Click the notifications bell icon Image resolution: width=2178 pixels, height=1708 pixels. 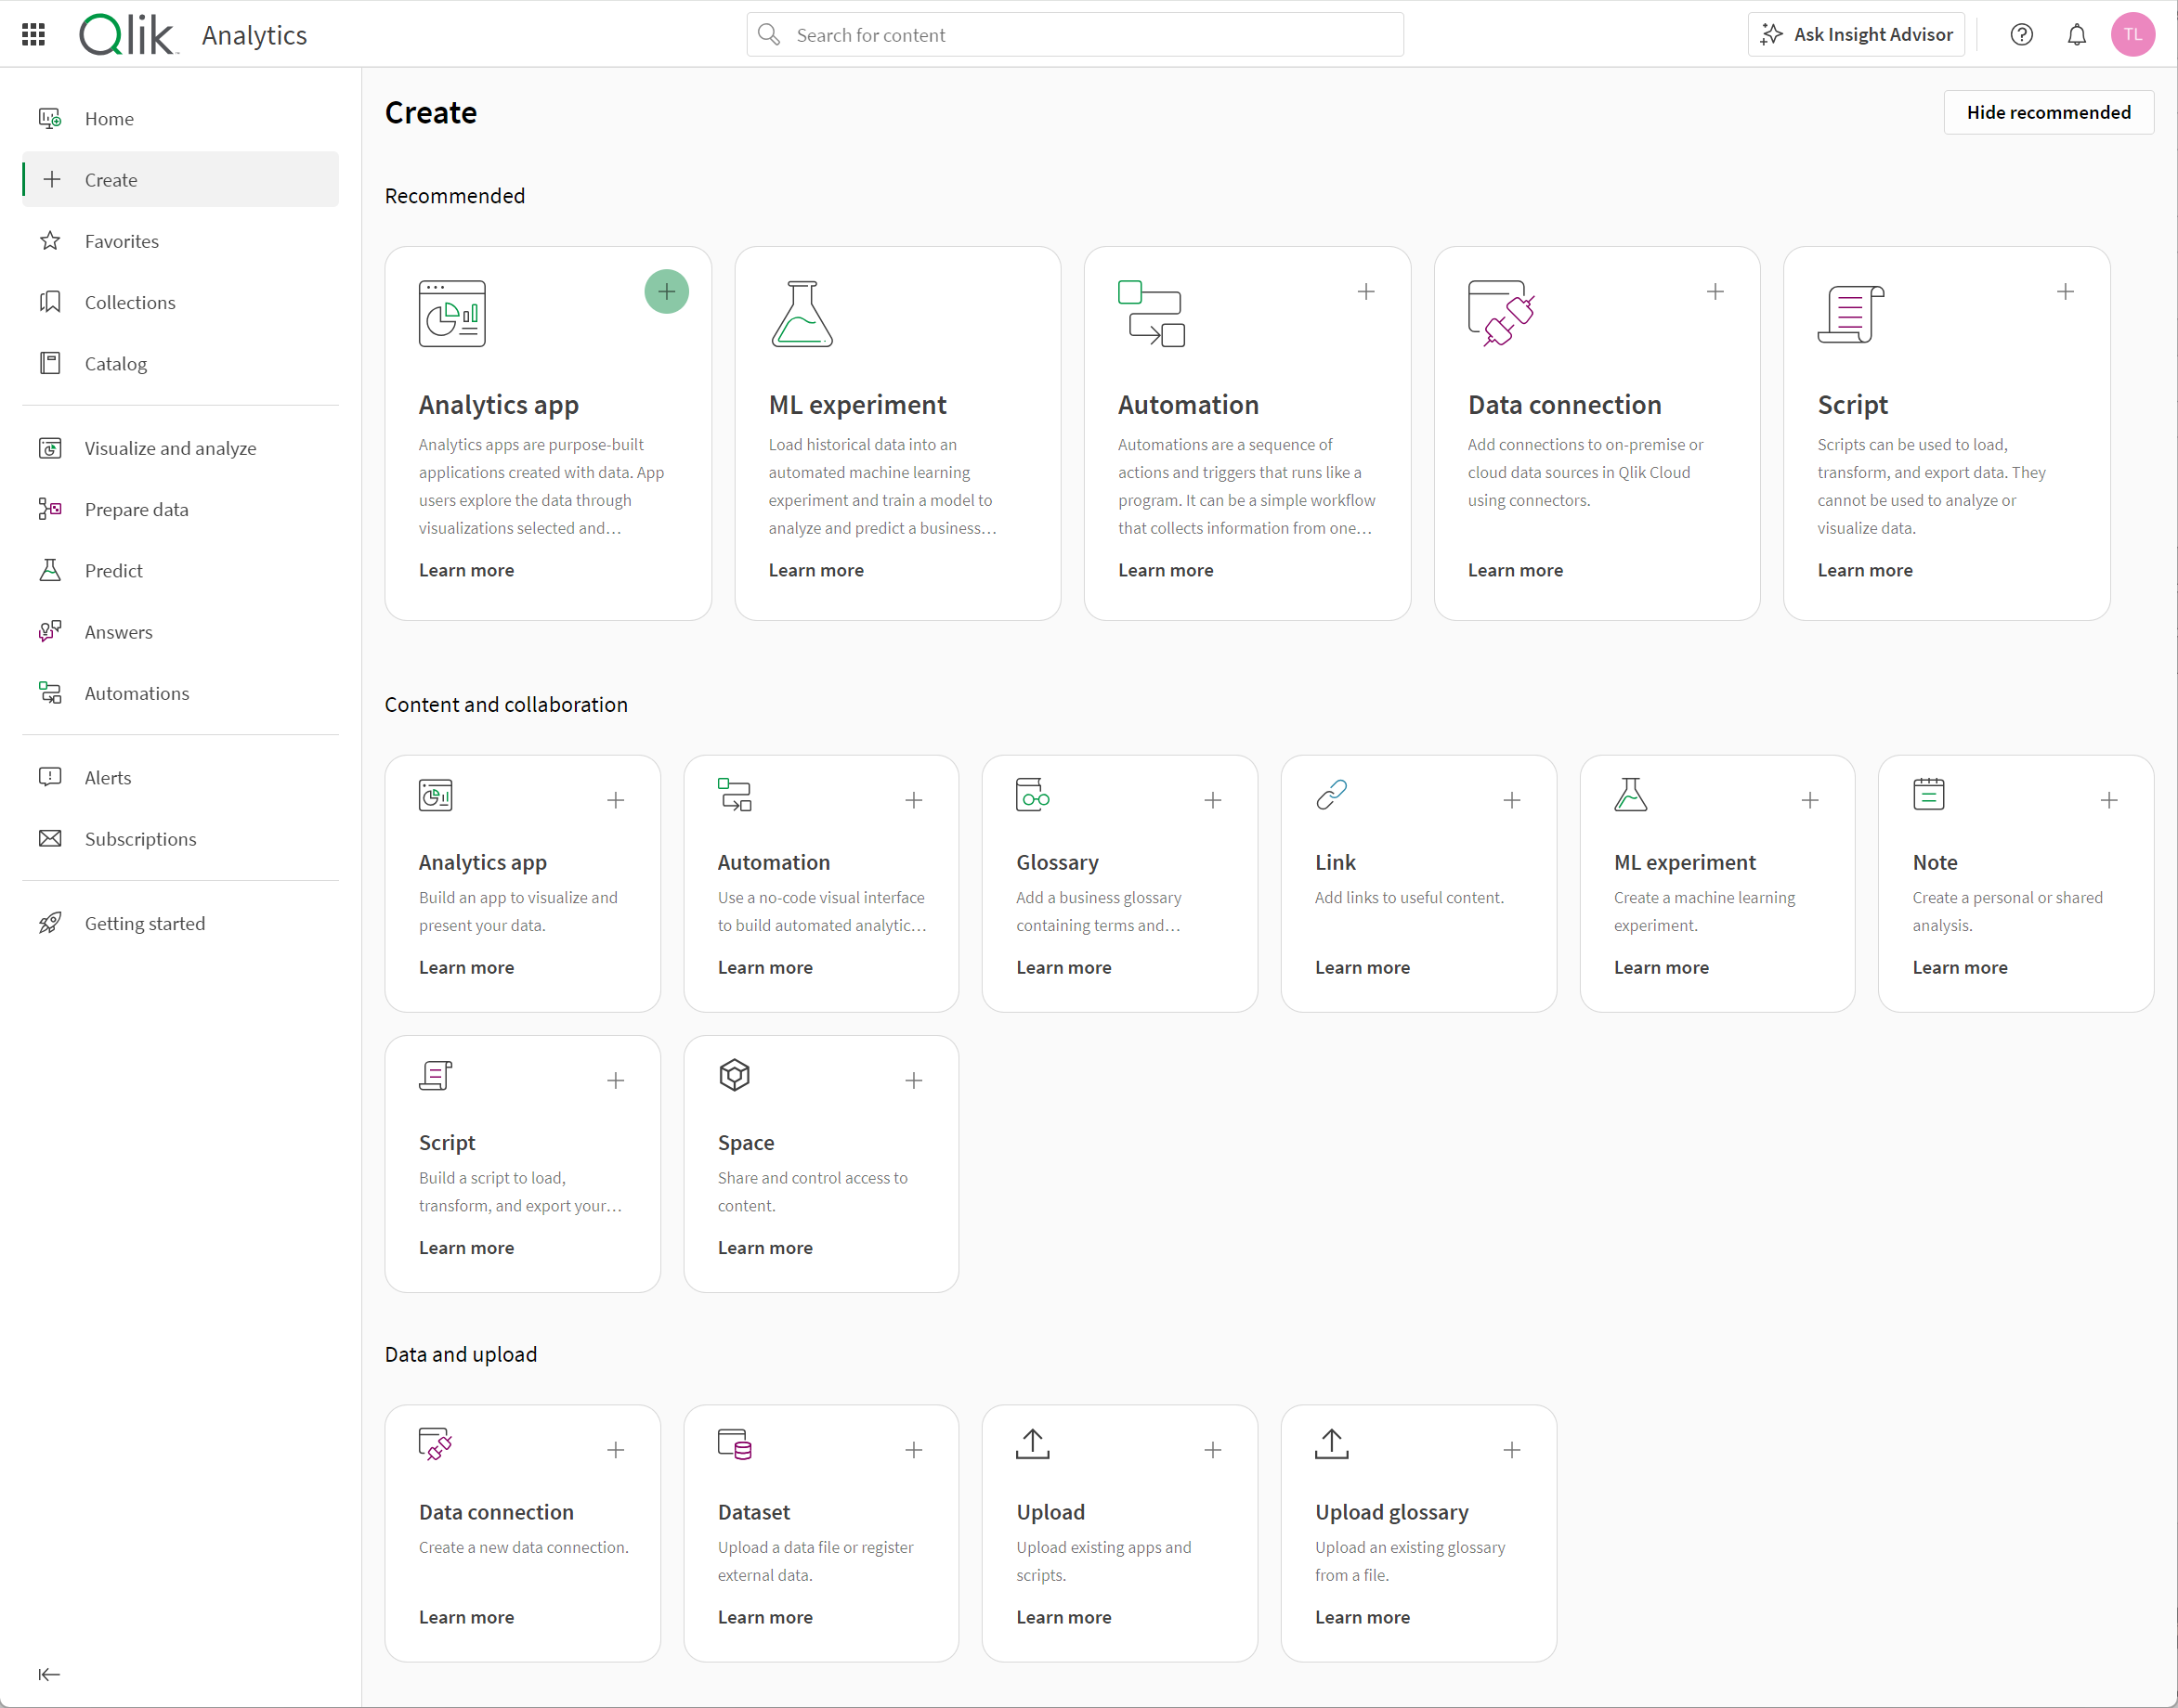click(x=2078, y=35)
